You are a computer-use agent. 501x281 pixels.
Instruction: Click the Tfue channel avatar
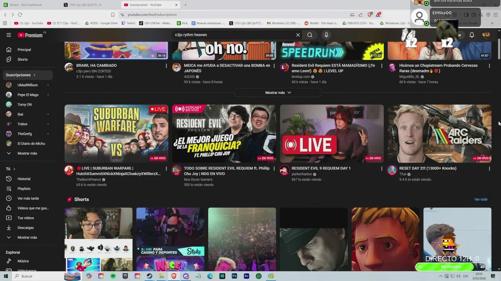click(392, 170)
